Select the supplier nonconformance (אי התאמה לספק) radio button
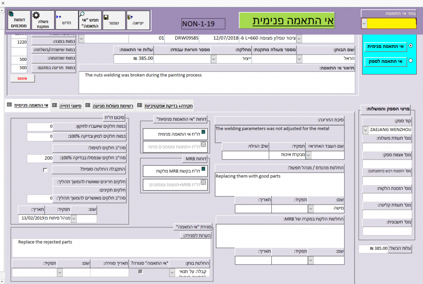This screenshot has height=284, width=423. click(411, 61)
